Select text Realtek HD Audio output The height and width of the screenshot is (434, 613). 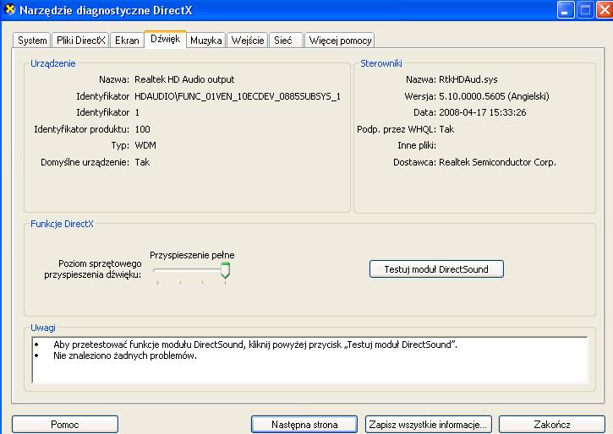click(x=184, y=79)
